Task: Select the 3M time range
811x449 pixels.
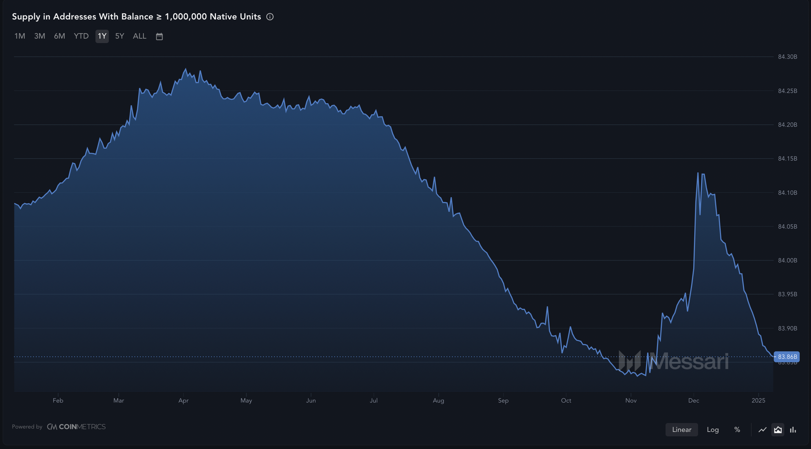Action: [x=40, y=36]
